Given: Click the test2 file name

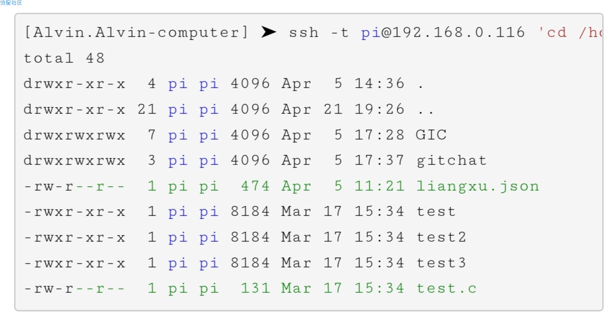Looking at the screenshot, I should tap(441, 237).
